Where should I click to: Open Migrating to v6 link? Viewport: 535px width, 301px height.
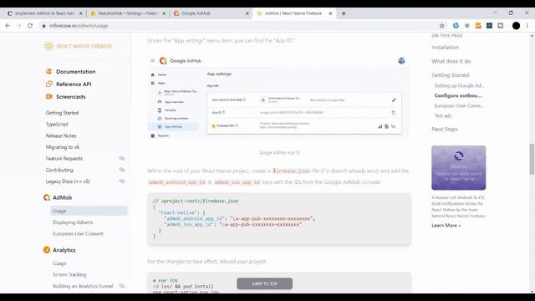coord(63,147)
